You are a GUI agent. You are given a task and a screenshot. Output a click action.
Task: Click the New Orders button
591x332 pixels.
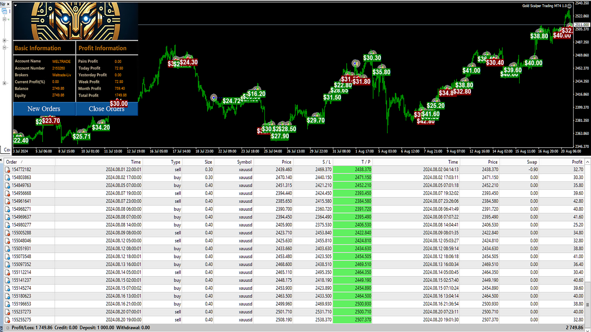pos(43,109)
